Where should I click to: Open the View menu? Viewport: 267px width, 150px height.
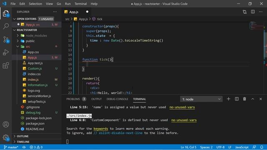click(x=49, y=4)
